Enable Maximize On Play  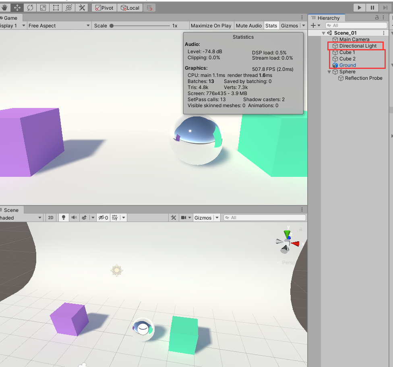(x=211, y=25)
